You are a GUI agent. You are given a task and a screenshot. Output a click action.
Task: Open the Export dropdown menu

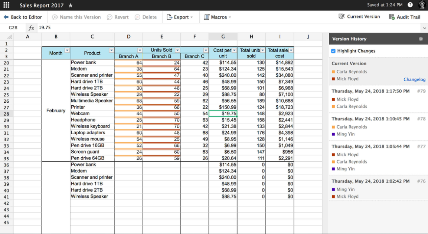point(180,17)
